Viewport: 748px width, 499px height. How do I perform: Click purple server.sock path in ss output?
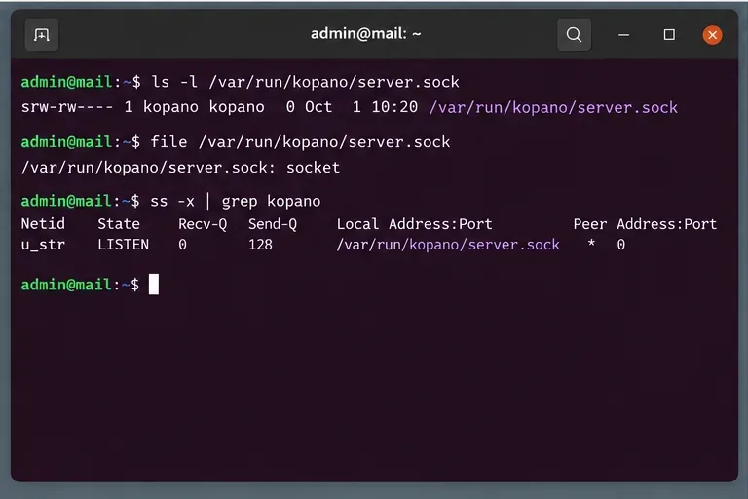click(448, 245)
